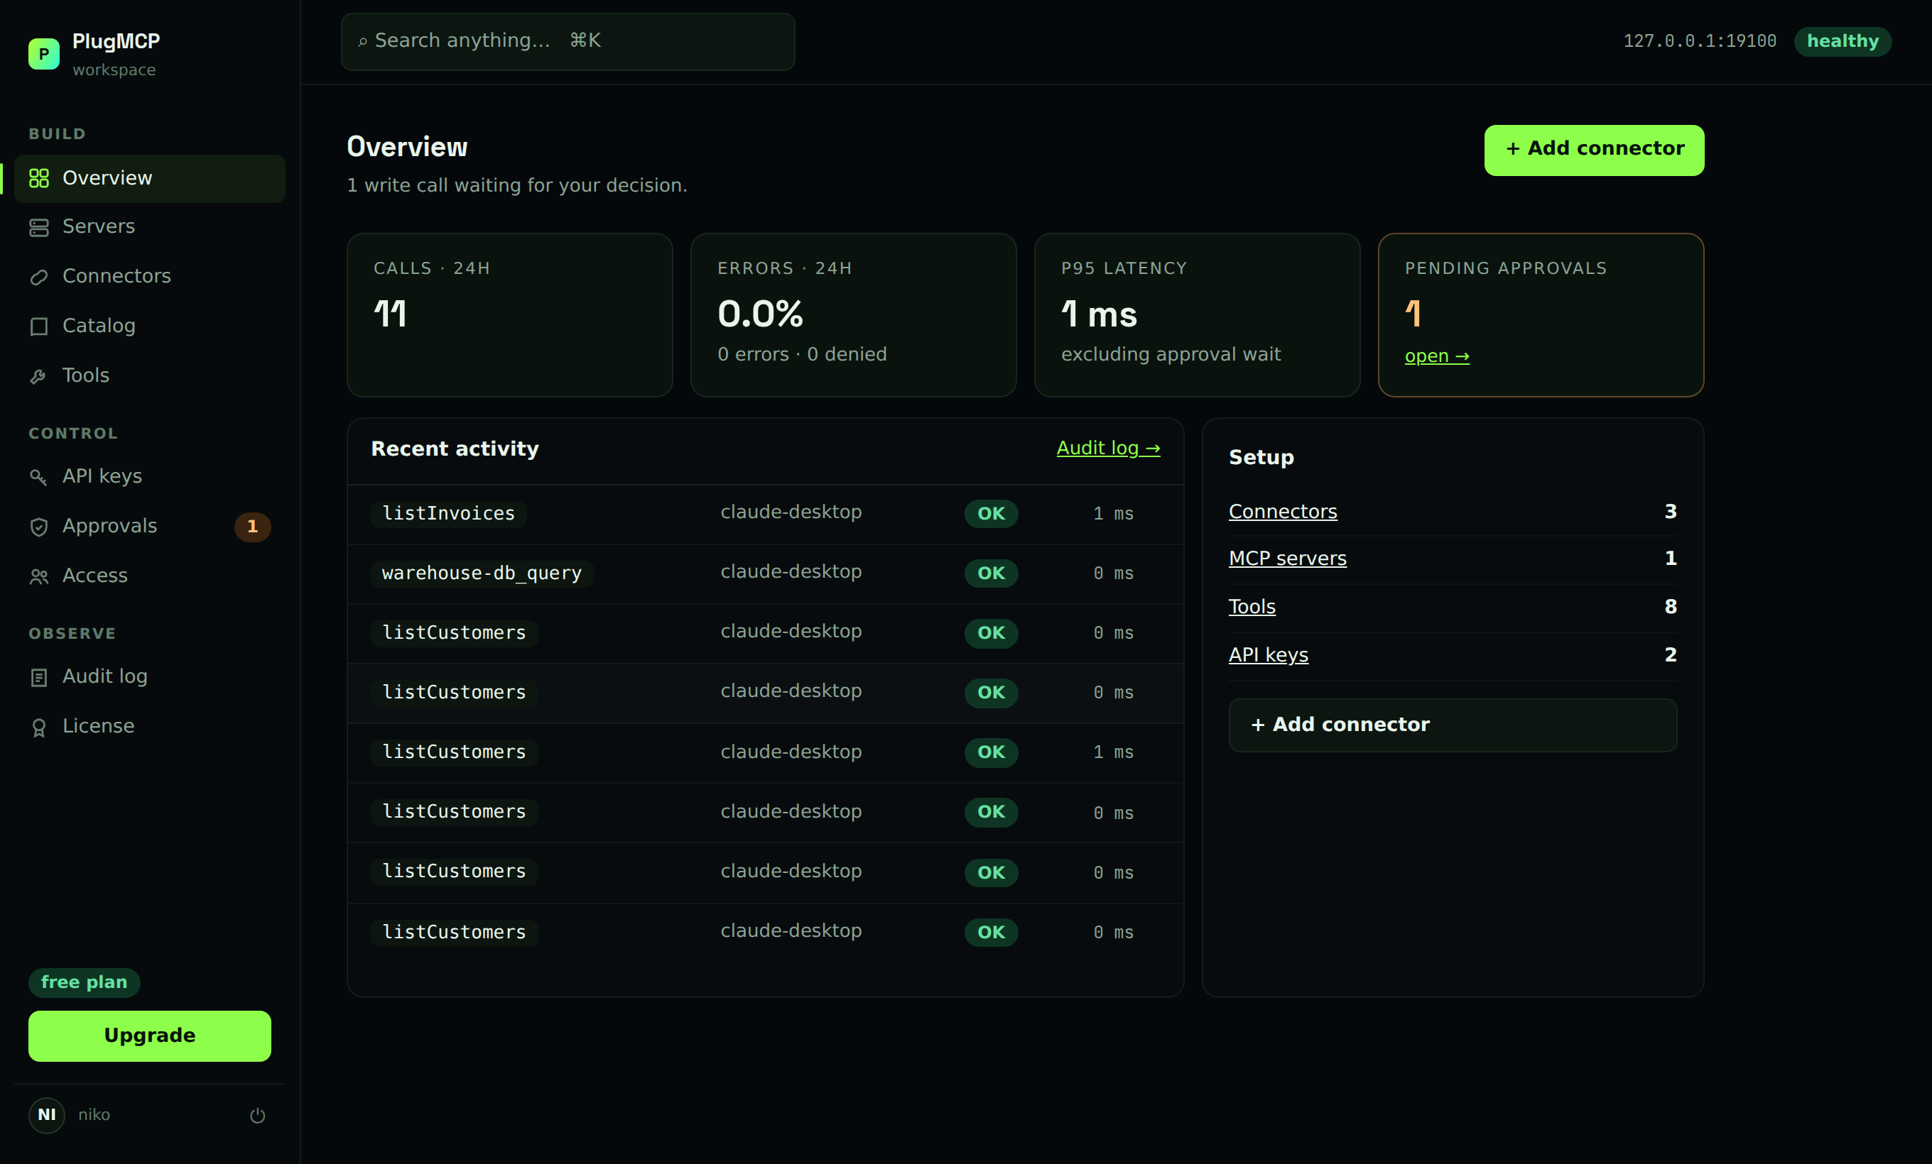Open the MCP servers link in Setup
The height and width of the screenshot is (1164, 1932).
1288,559
